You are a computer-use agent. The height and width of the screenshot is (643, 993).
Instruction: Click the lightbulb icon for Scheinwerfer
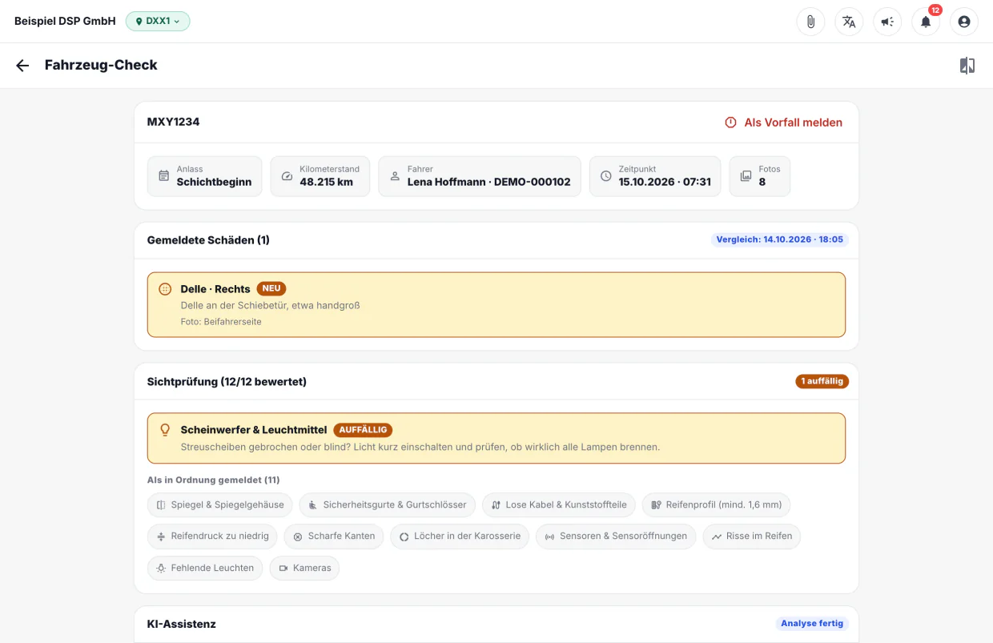[165, 430]
